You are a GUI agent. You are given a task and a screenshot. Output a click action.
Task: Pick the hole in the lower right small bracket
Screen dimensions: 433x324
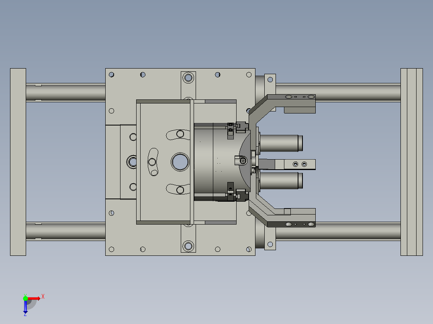(270, 244)
